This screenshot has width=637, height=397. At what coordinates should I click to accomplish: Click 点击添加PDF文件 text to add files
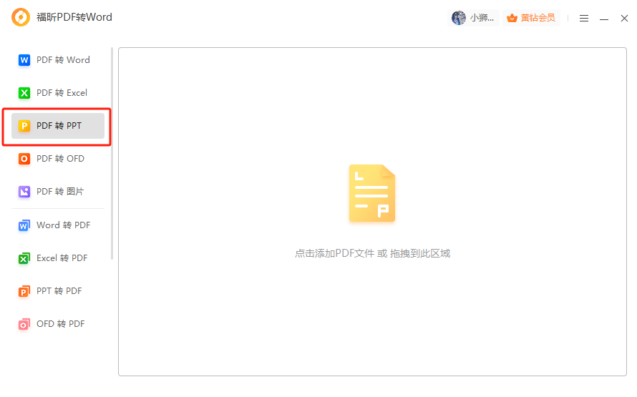point(334,253)
